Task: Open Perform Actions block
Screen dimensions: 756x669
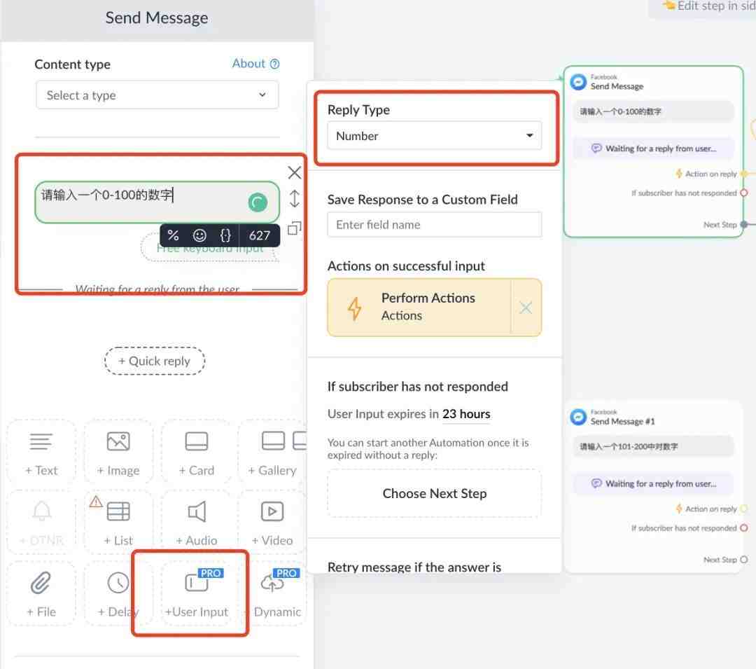Action: (419, 308)
